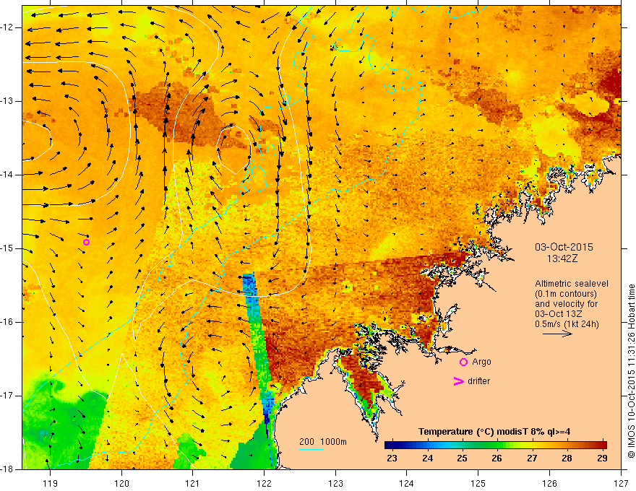This screenshot has width=636, height=491.
Task: Click the 'Altimetric sealevel' text line
Action: click(572, 284)
